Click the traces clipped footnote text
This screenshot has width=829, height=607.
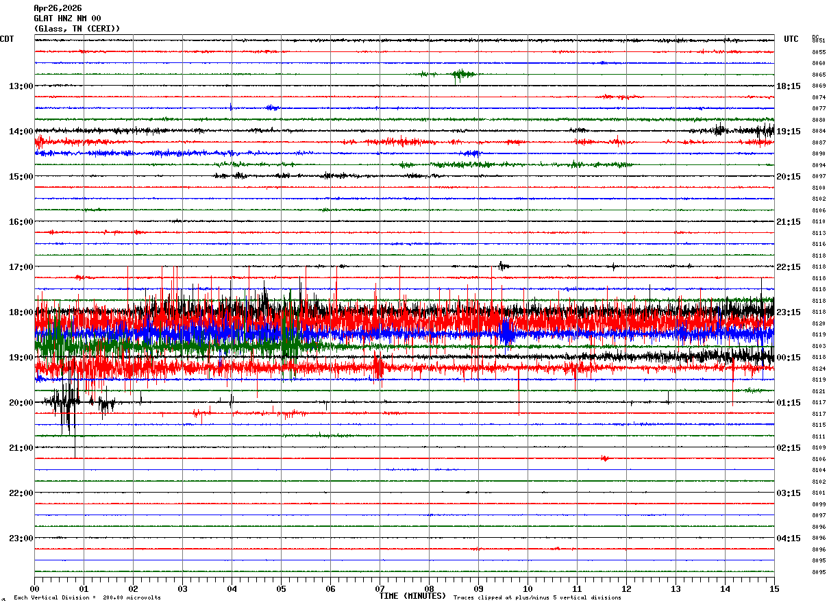pos(537,598)
